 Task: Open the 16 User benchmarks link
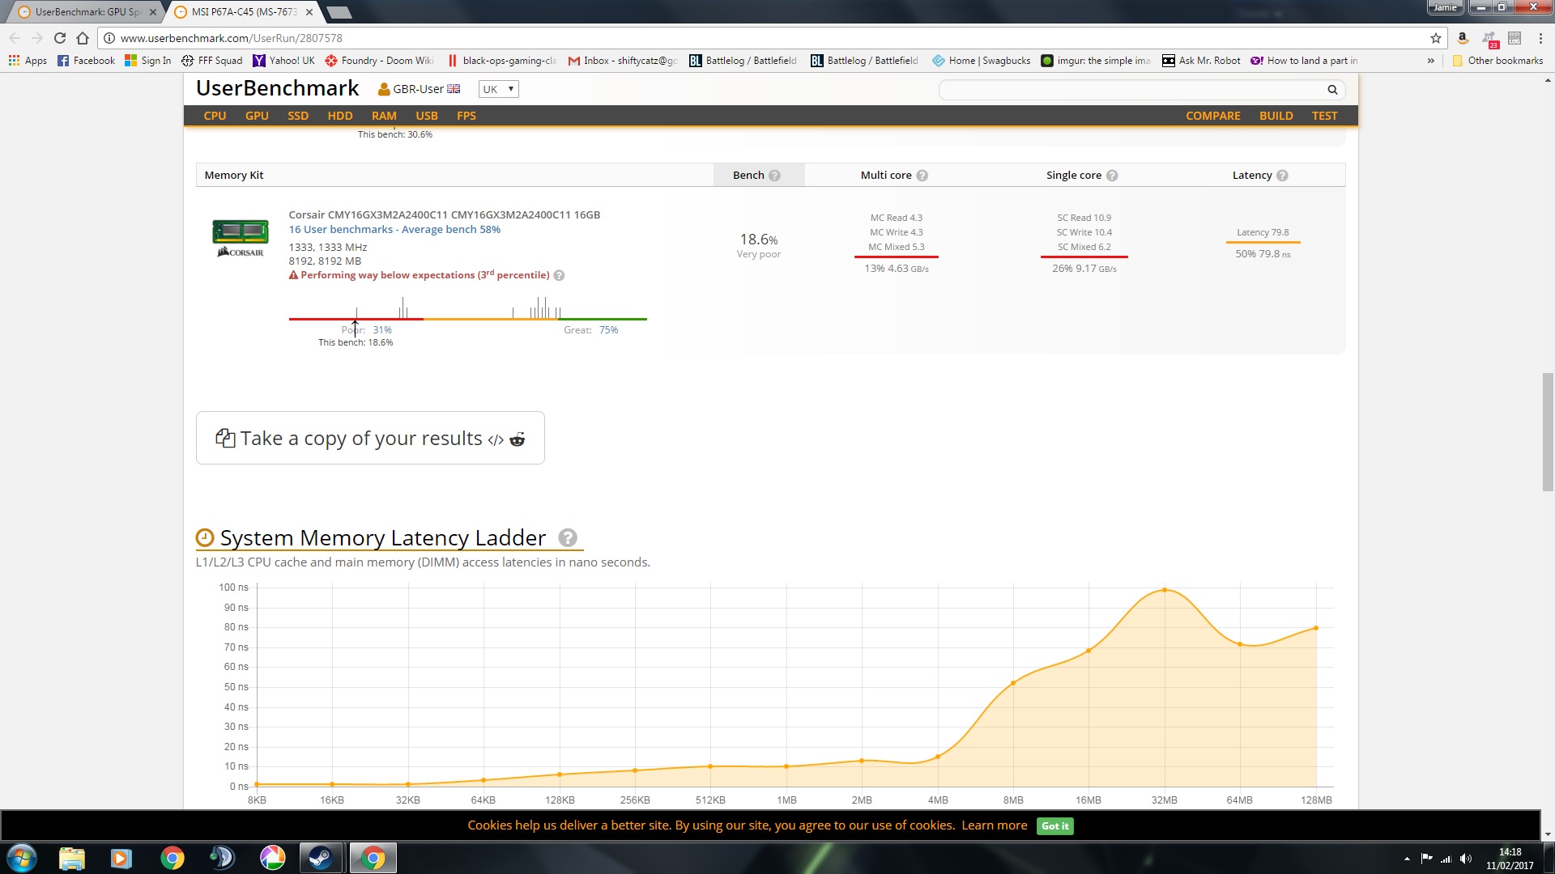pyautogui.click(x=394, y=230)
